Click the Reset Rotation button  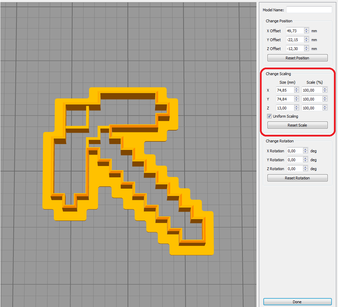(x=297, y=178)
